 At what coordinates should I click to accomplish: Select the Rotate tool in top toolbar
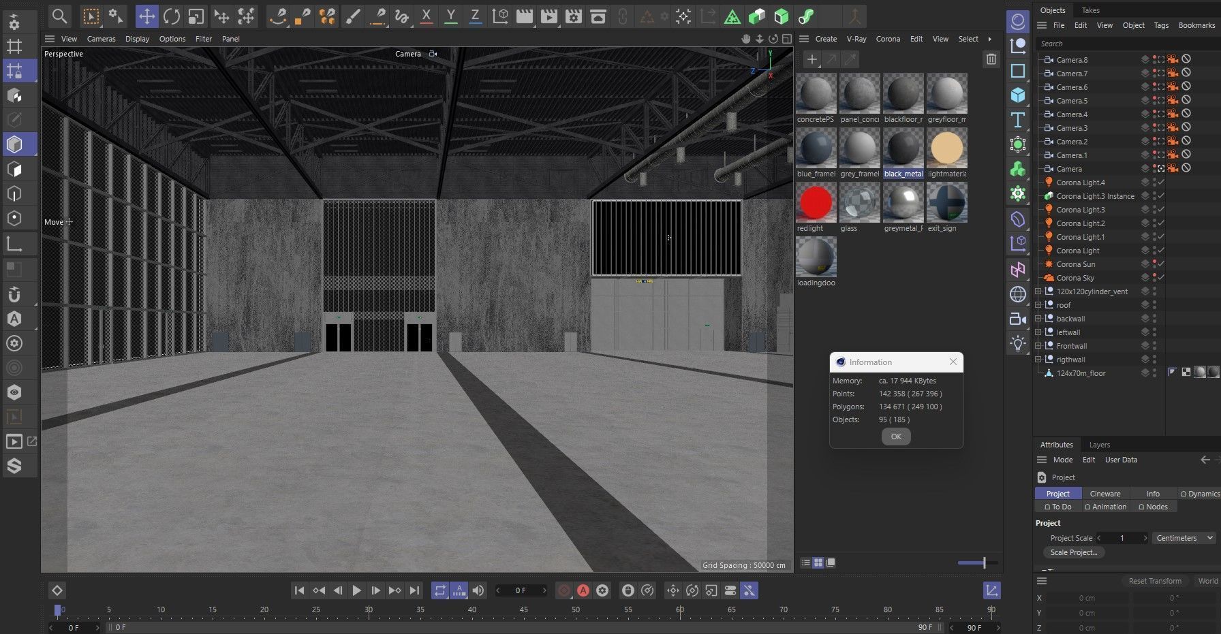(172, 16)
